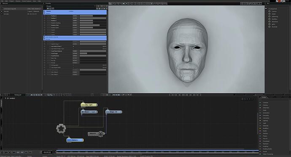
Task: Open the View menu
Action: click(34, 1)
